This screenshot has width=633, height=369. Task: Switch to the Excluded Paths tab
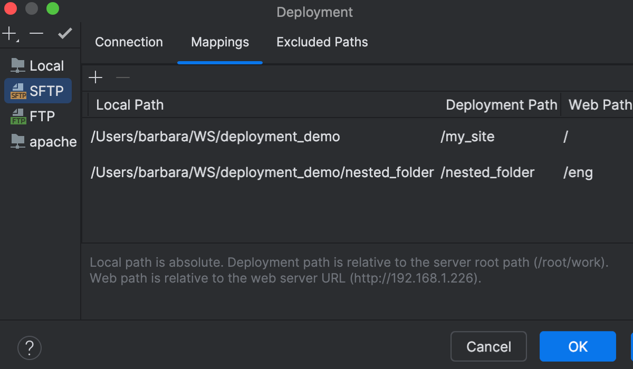point(322,42)
